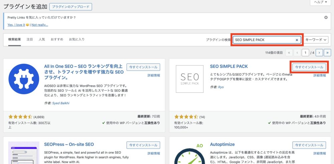This screenshot has width=334, height=164.
Task: Open 詳細情報 for All In One SEO
Action: (154, 75)
